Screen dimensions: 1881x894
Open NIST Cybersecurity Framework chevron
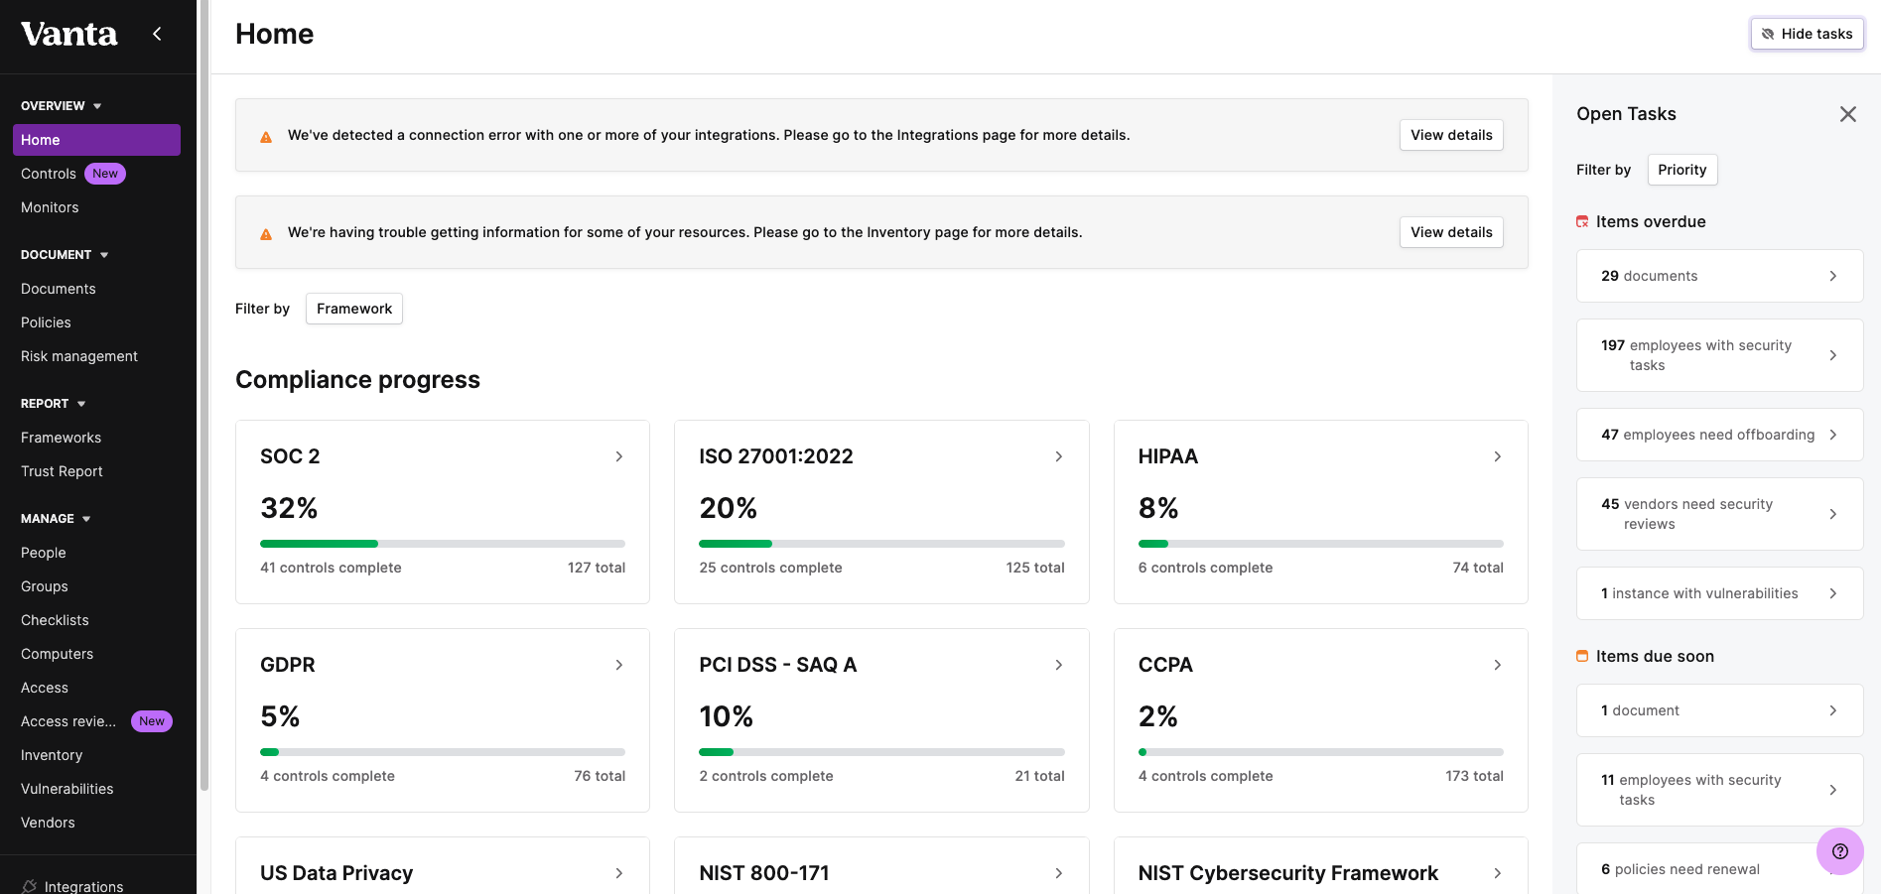click(x=1497, y=873)
